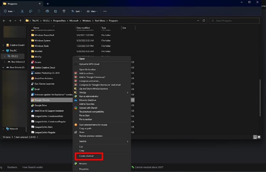266x172 pixels.
Task: Click the Rename icon in toolbar
Action: tap(47, 11)
